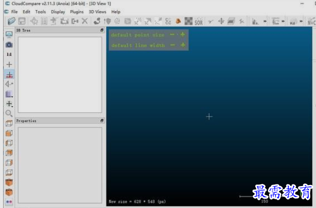Screen dimensions: 316x208
Task: Increase default line width with plus
Action: pos(183,45)
